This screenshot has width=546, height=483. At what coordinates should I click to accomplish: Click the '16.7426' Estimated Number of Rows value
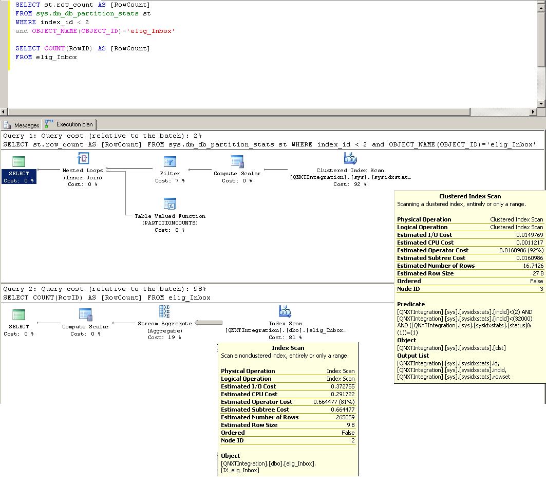[x=533, y=266]
